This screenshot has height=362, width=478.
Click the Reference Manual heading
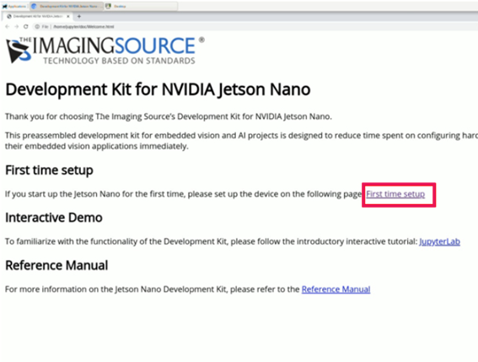56,265
